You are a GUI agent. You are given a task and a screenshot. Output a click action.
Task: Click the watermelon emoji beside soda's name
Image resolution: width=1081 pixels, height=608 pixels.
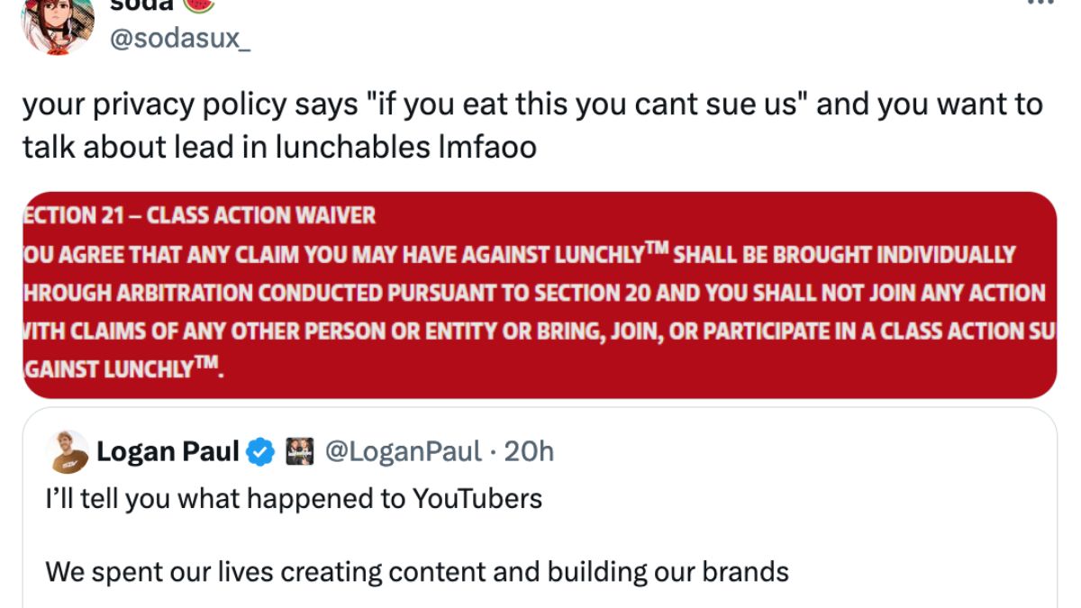point(197,5)
